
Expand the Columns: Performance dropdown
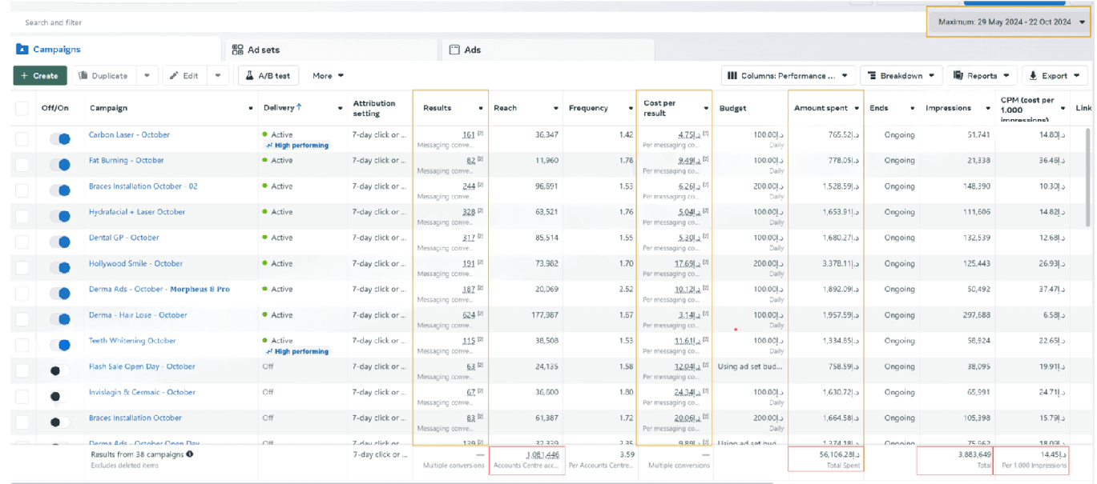coord(788,76)
